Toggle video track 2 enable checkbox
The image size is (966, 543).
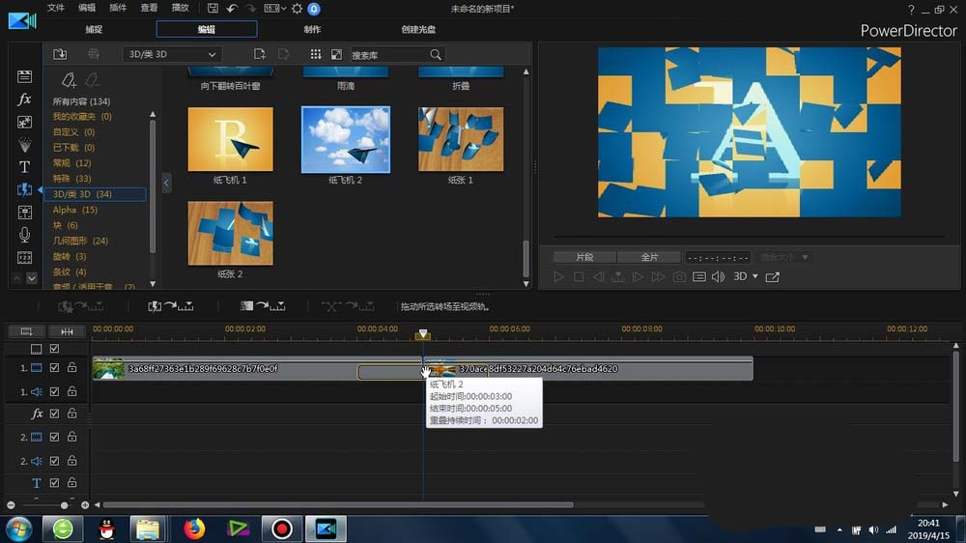pyautogui.click(x=54, y=437)
